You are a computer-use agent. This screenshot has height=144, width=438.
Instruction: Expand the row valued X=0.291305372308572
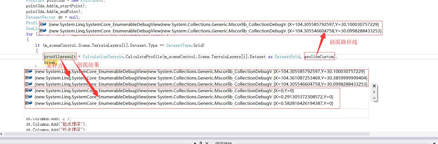[27, 97]
